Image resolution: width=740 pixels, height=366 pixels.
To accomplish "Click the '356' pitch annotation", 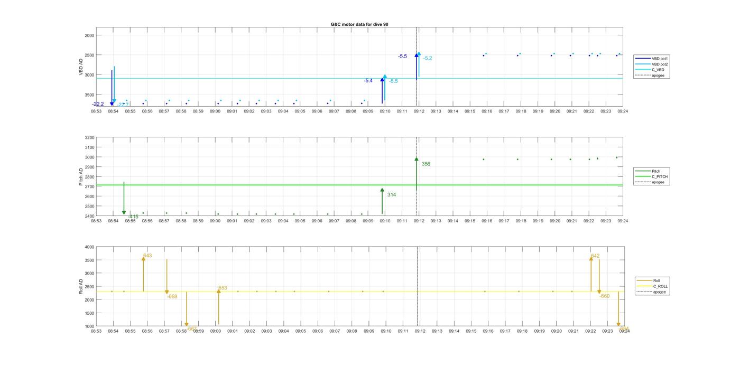I will tap(426, 164).
